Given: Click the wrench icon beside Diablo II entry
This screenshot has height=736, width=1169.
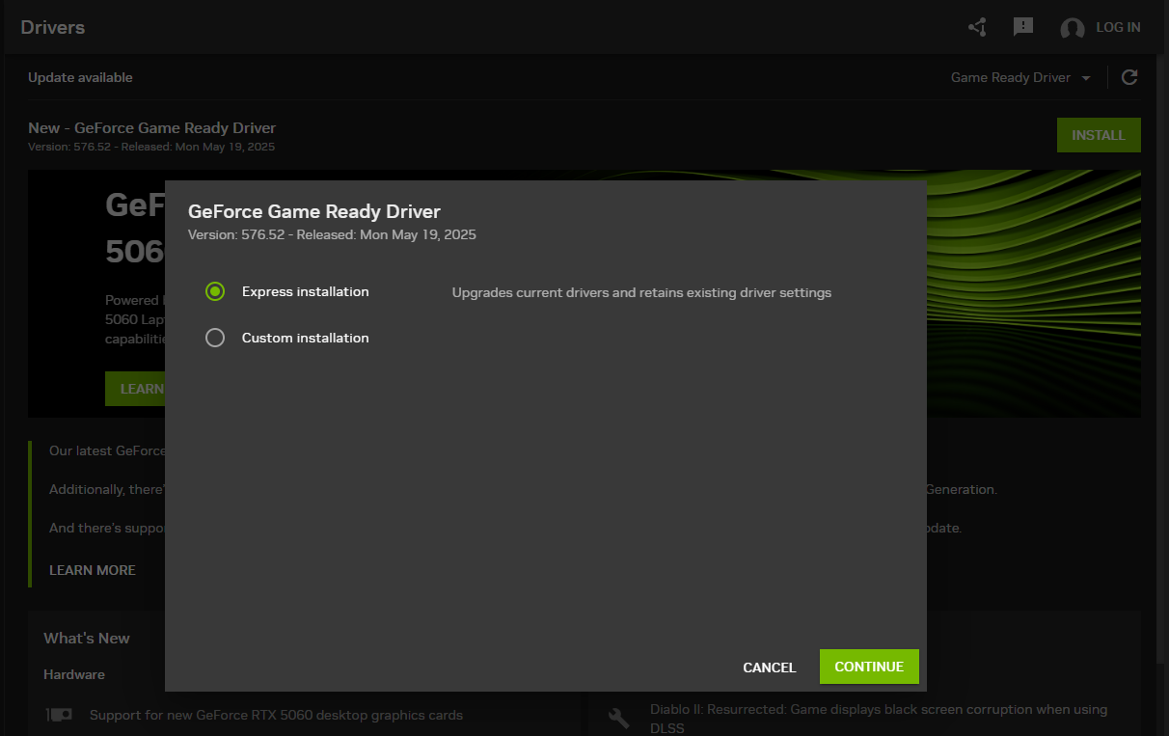Looking at the screenshot, I should tap(619, 718).
